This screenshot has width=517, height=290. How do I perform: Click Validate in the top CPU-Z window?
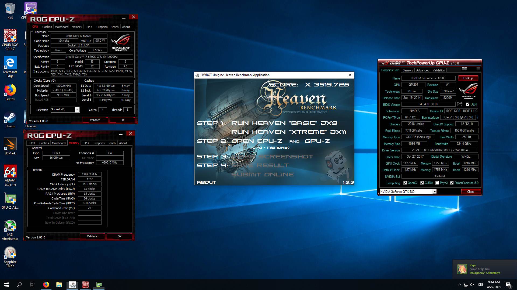(95, 120)
